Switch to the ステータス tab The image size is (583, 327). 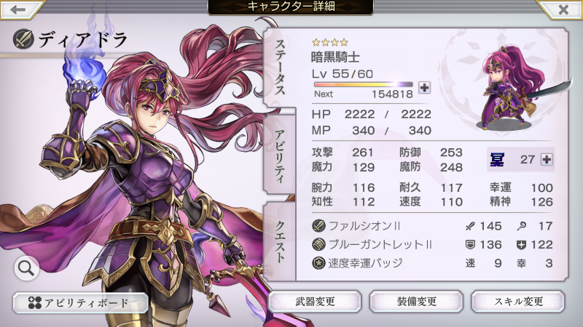point(280,68)
